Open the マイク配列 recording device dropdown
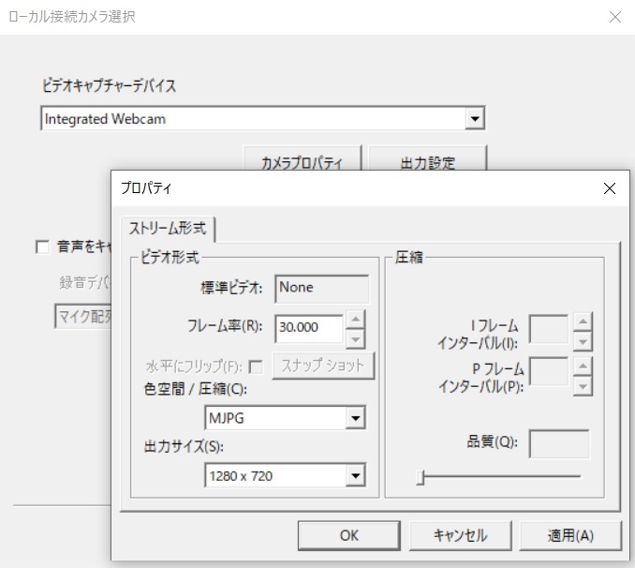Image resolution: width=635 pixels, height=568 pixels. (x=83, y=316)
